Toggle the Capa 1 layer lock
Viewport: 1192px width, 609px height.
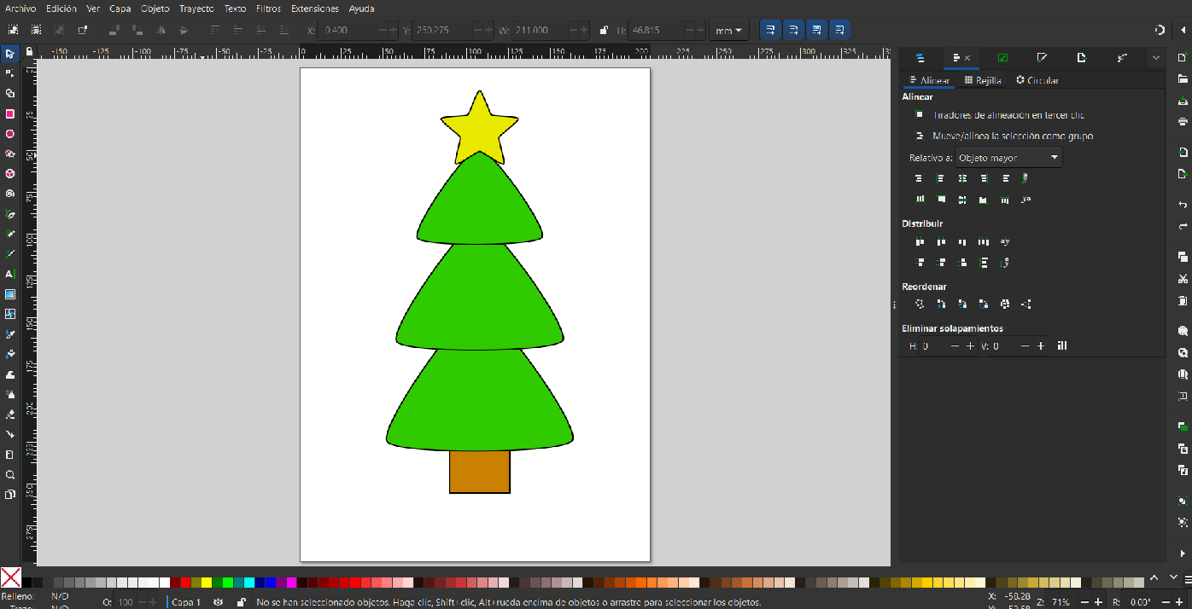coord(241,602)
